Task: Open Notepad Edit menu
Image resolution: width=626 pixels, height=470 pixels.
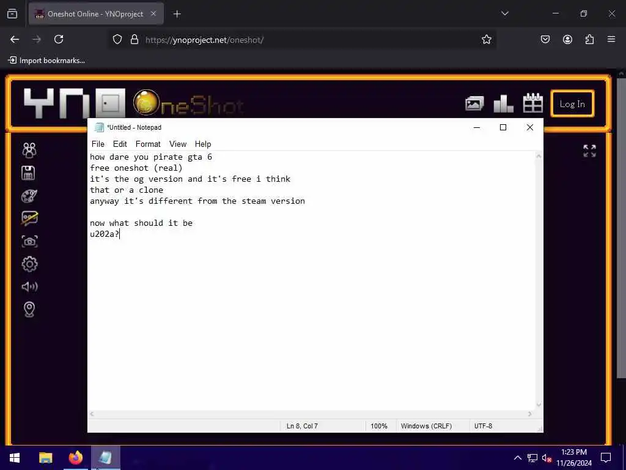Action: click(x=120, y=144)
